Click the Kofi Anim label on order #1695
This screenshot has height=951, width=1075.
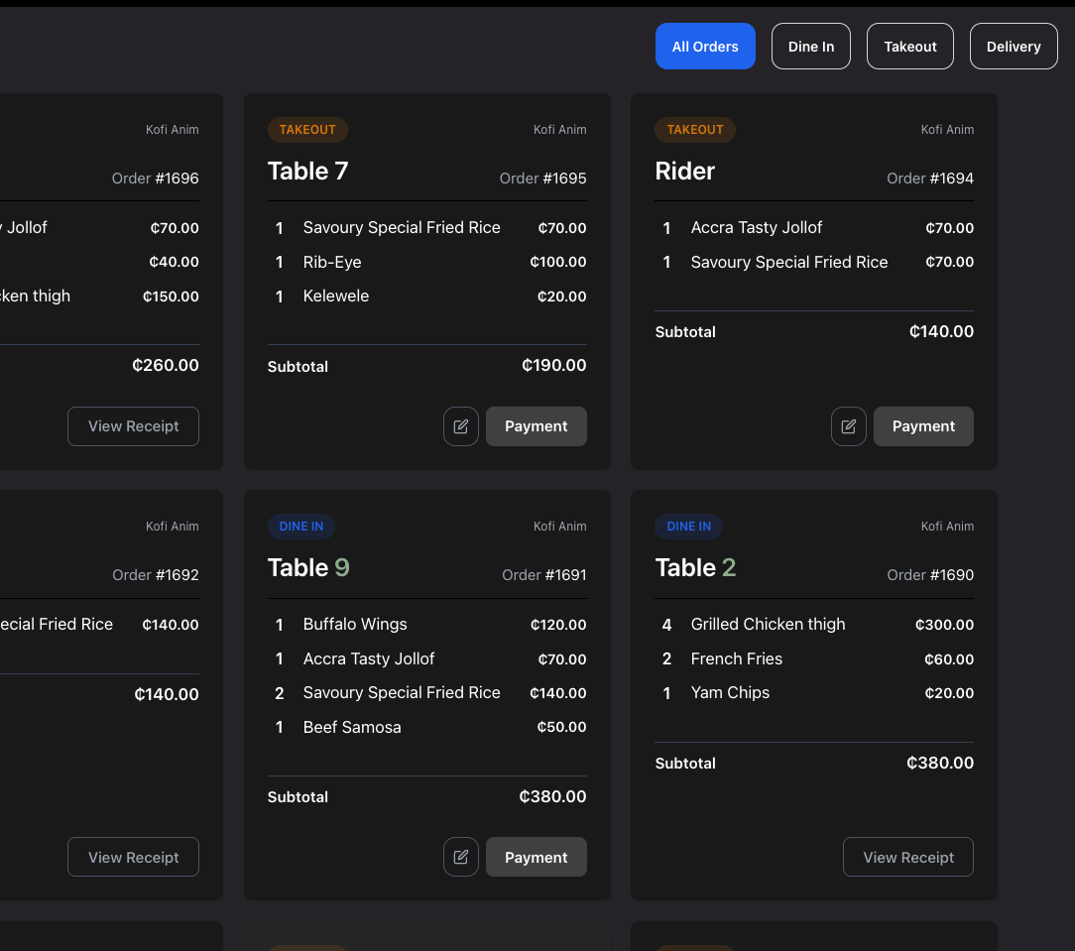click(x=559, y=129)
